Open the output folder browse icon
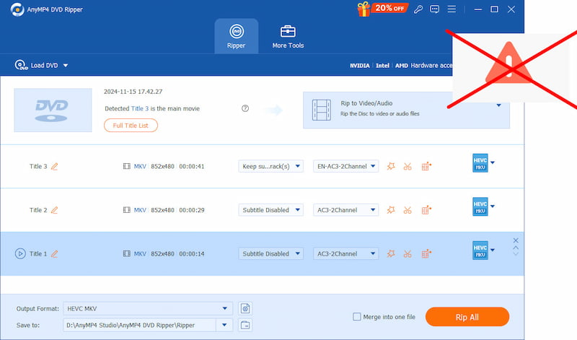This screenshot has height=340, width=577. click(245, 325)
